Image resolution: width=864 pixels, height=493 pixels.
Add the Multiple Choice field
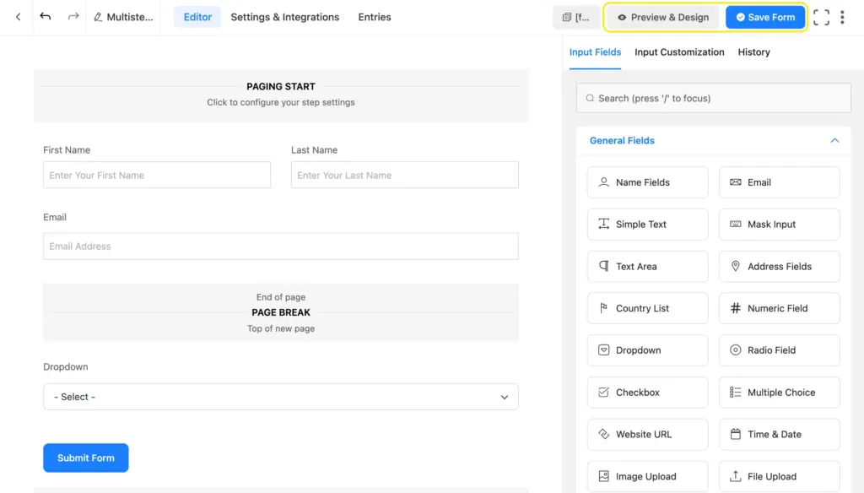point(779,393)
